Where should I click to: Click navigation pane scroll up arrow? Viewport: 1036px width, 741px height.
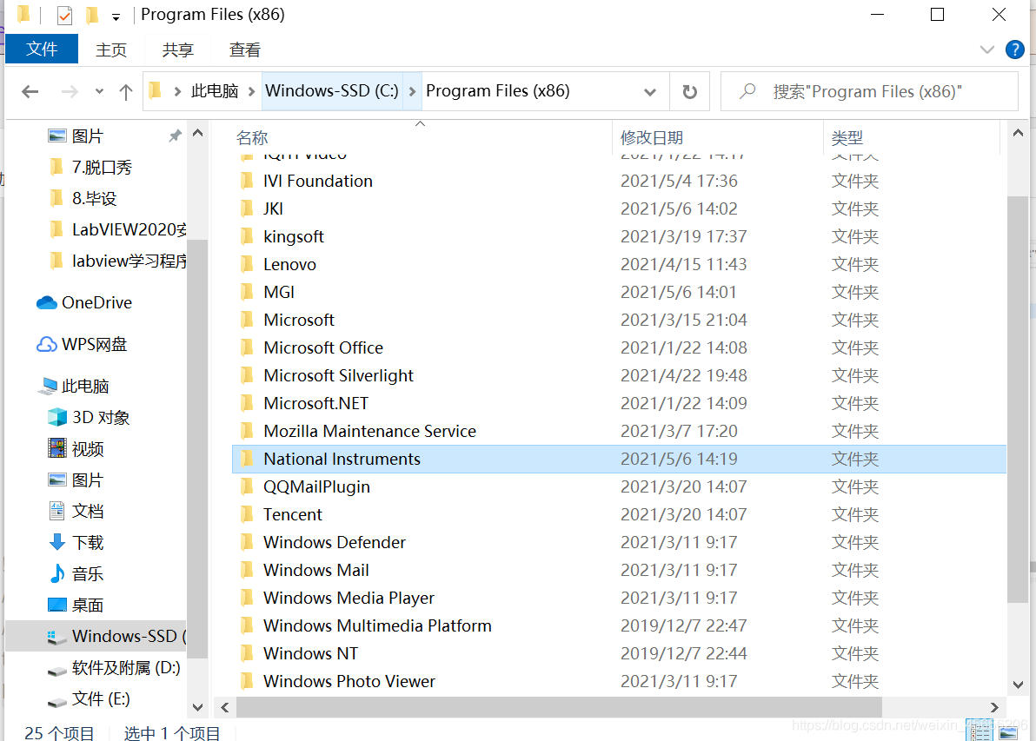(x=197, y=134)
